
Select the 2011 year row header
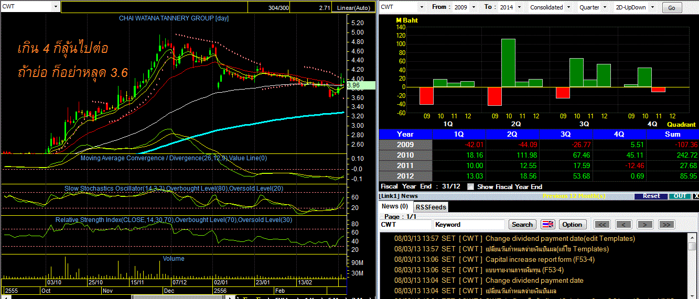(405, 165)
